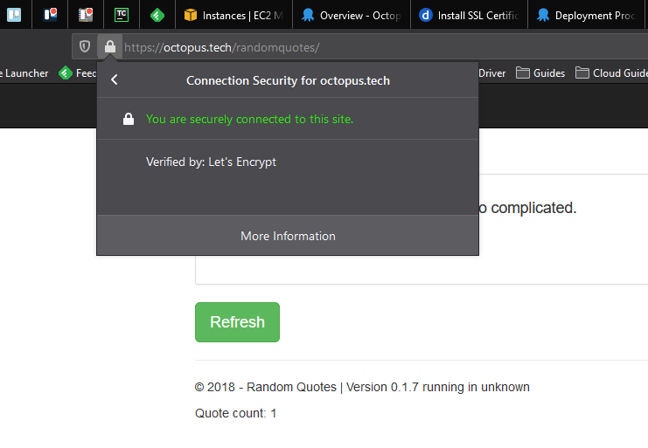Screen dimensions: 648x448
Task: Open the Cloud Guides bookmarks folder
Action: tap(611, 73)
